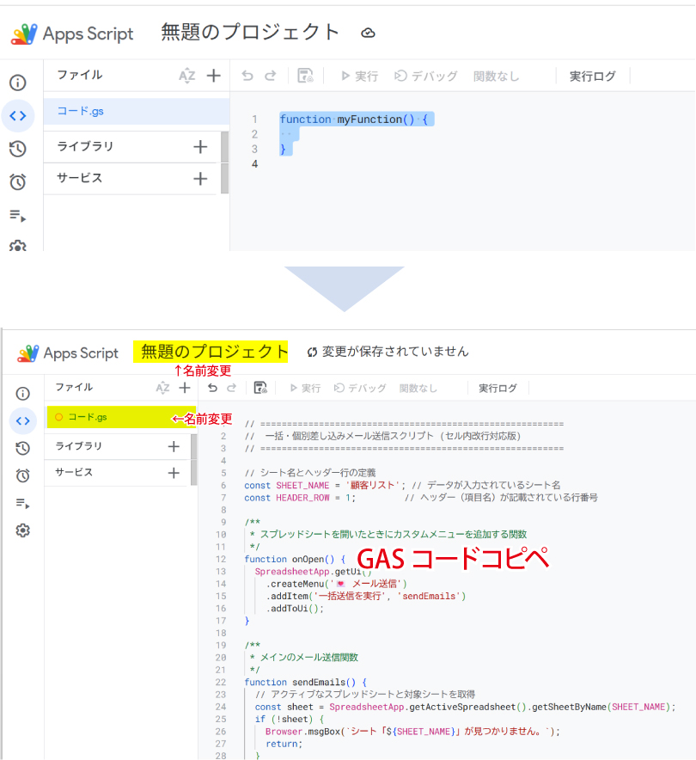This screenshot has width=696, height=760.
Task: Select highlighted コード.gs file in lower file list
Action: point(88,417)
